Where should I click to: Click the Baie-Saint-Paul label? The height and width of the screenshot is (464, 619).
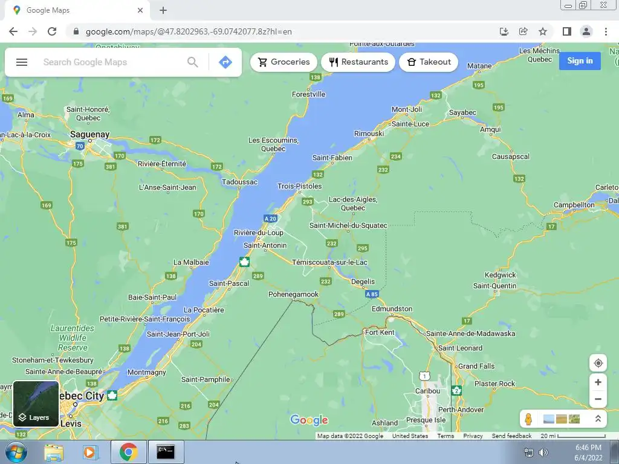tap(152, 297)
